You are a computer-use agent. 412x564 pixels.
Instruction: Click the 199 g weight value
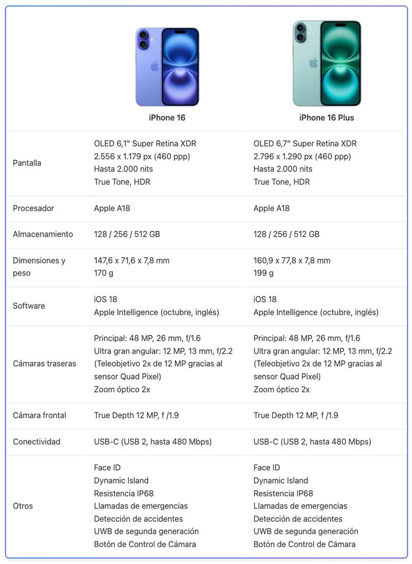pyautogui.click(x=263, y=273)
